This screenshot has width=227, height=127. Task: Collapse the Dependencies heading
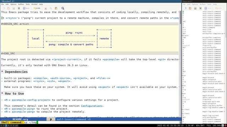point(15,72)
